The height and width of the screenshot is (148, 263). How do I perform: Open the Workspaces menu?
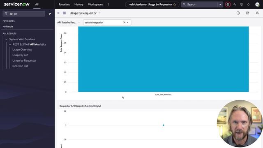tap(95, 5)
